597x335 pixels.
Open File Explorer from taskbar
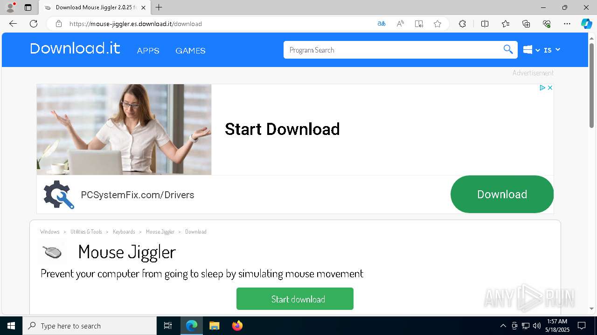pos(214,326)
